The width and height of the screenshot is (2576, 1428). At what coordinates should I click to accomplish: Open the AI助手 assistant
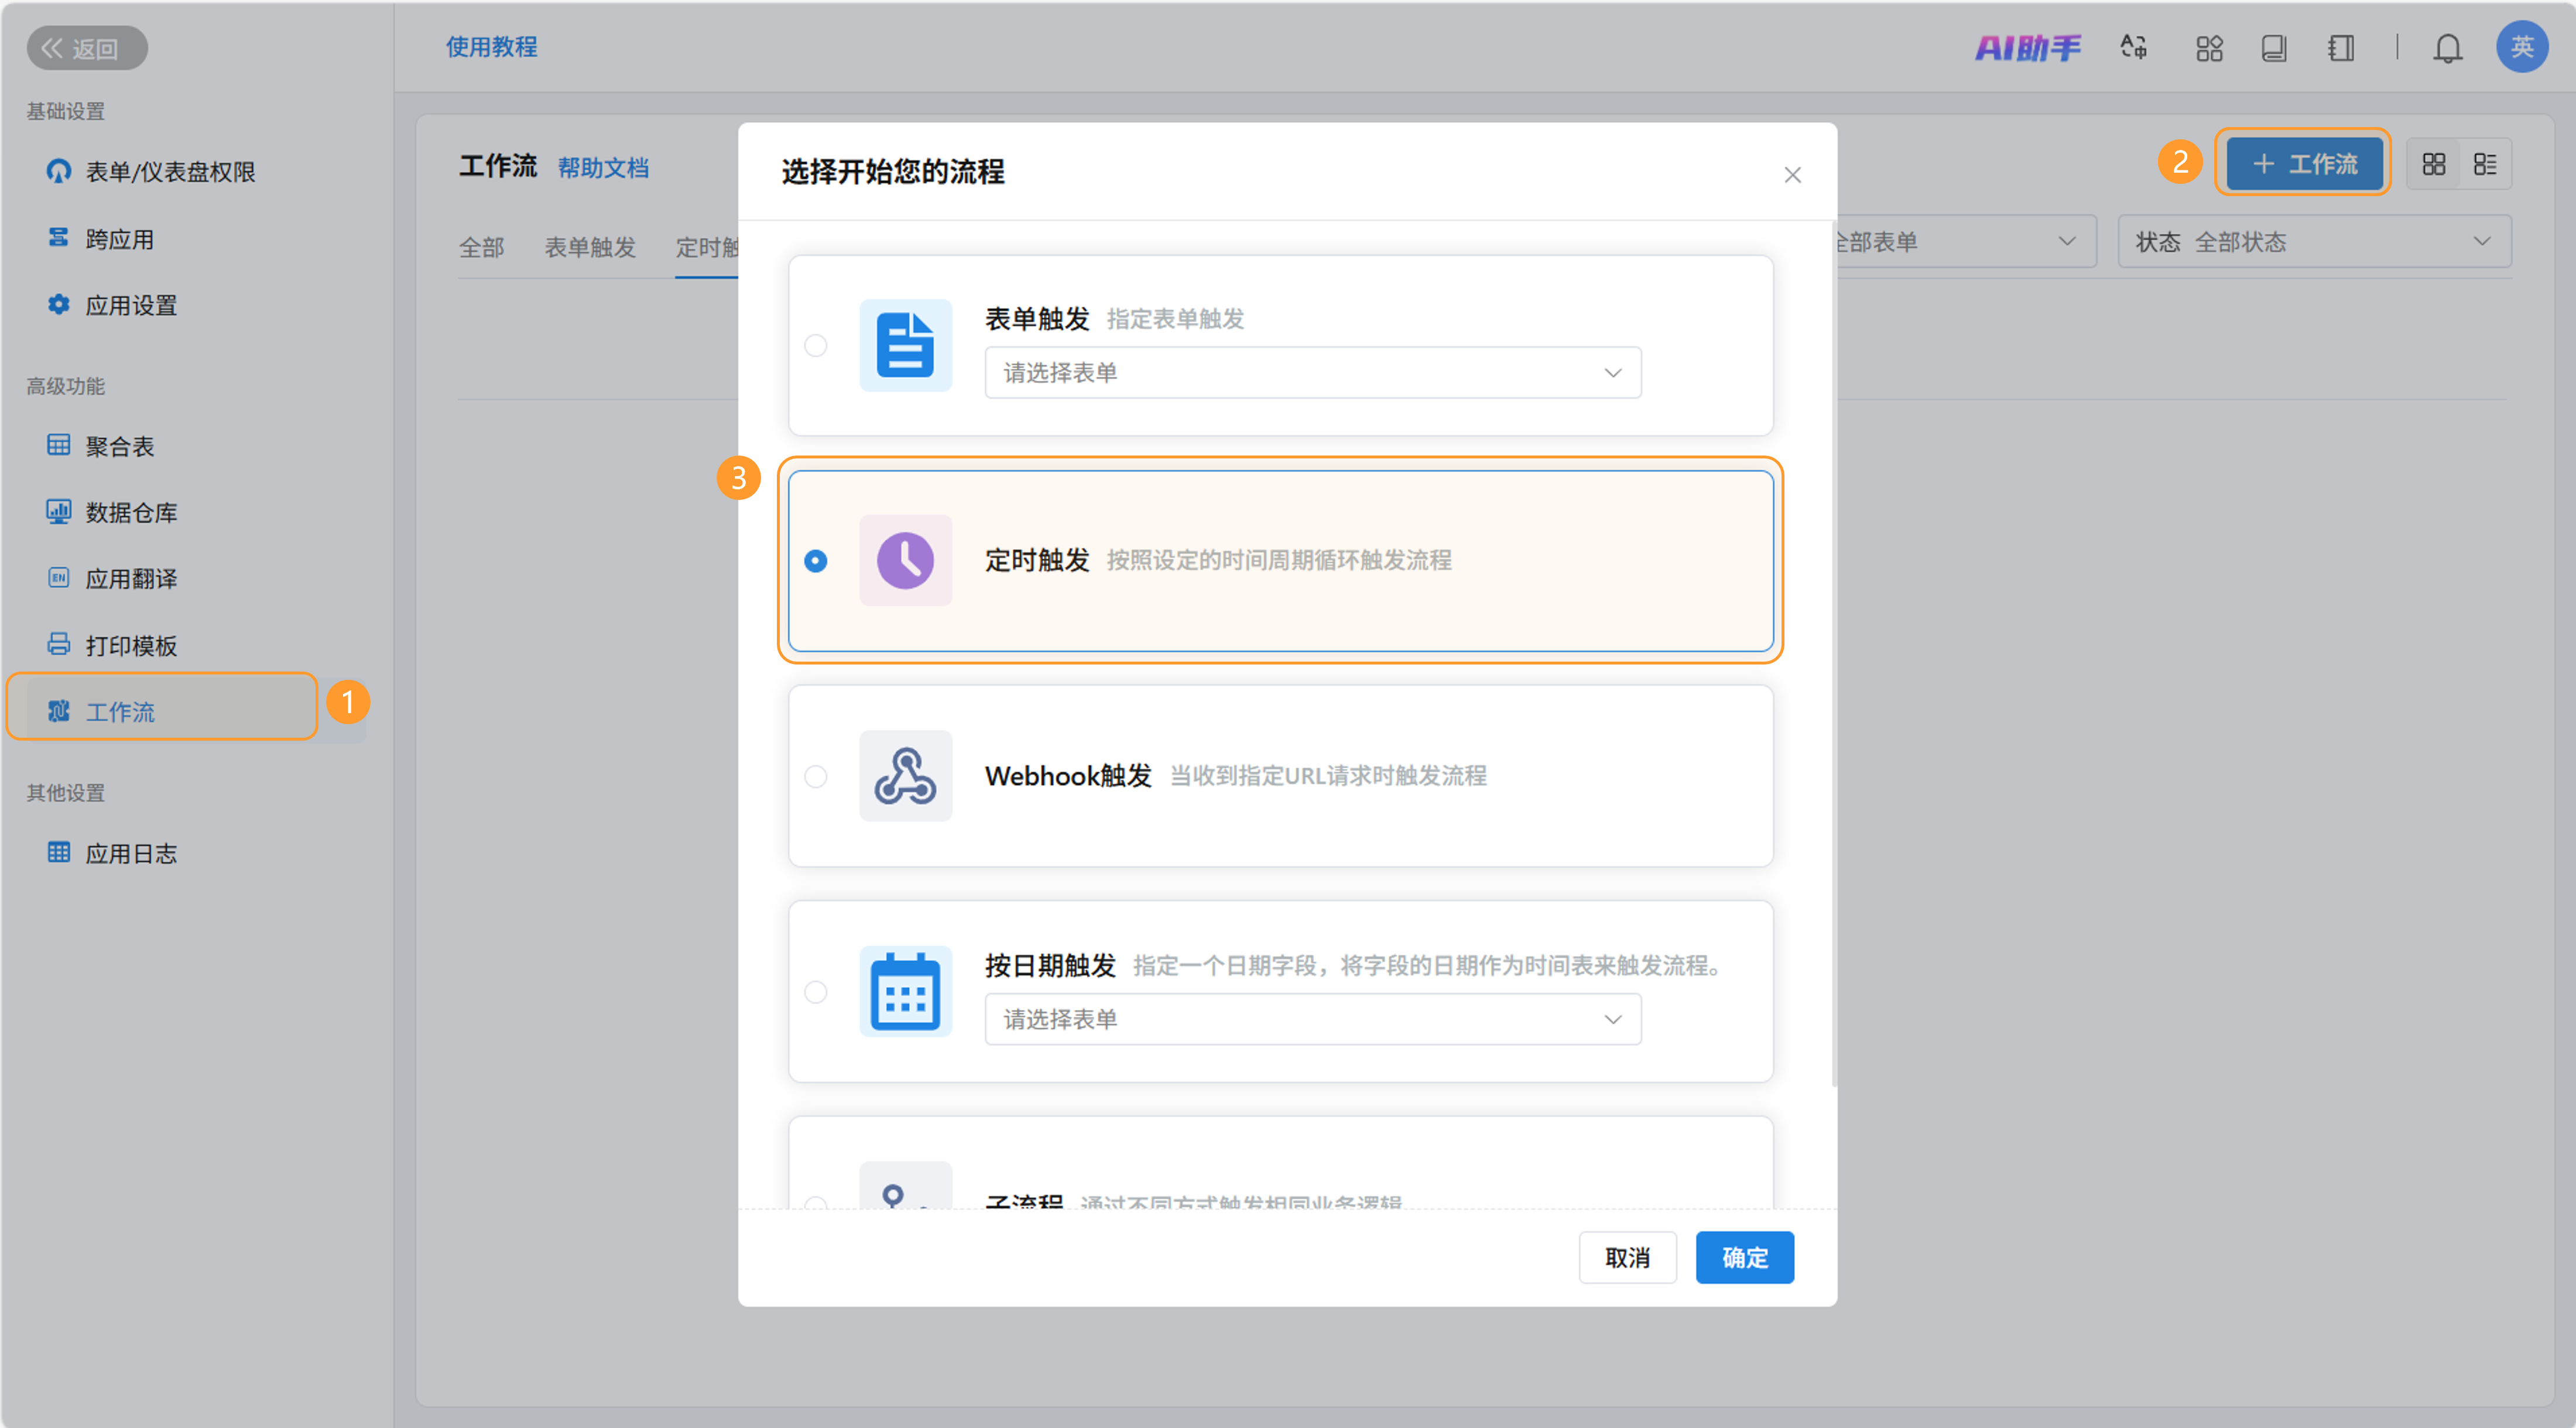point(2027,48)
